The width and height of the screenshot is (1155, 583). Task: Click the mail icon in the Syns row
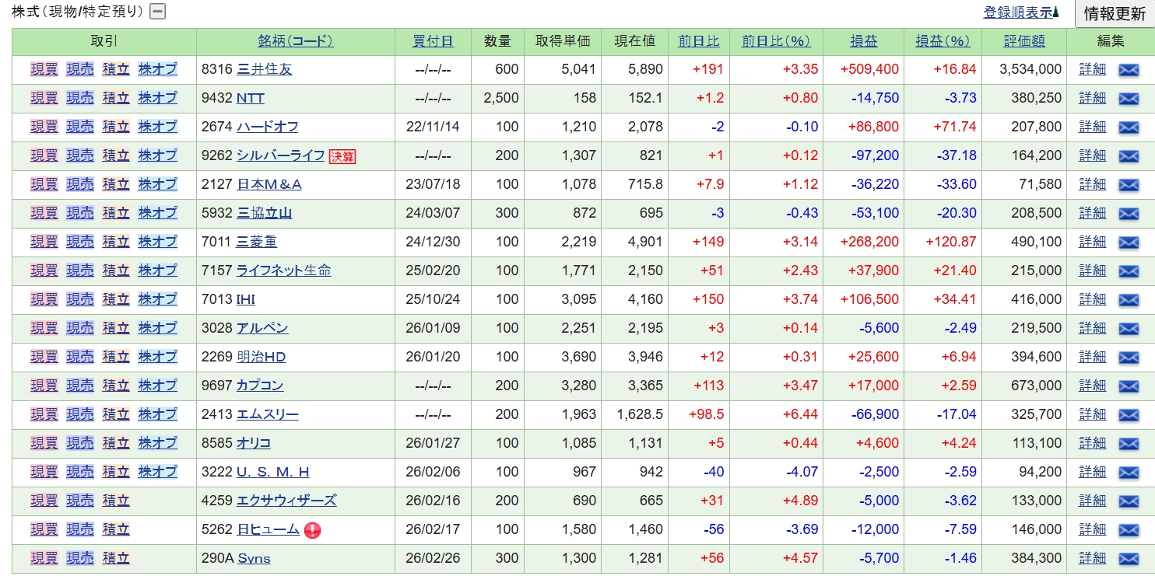pos(1128,559)
